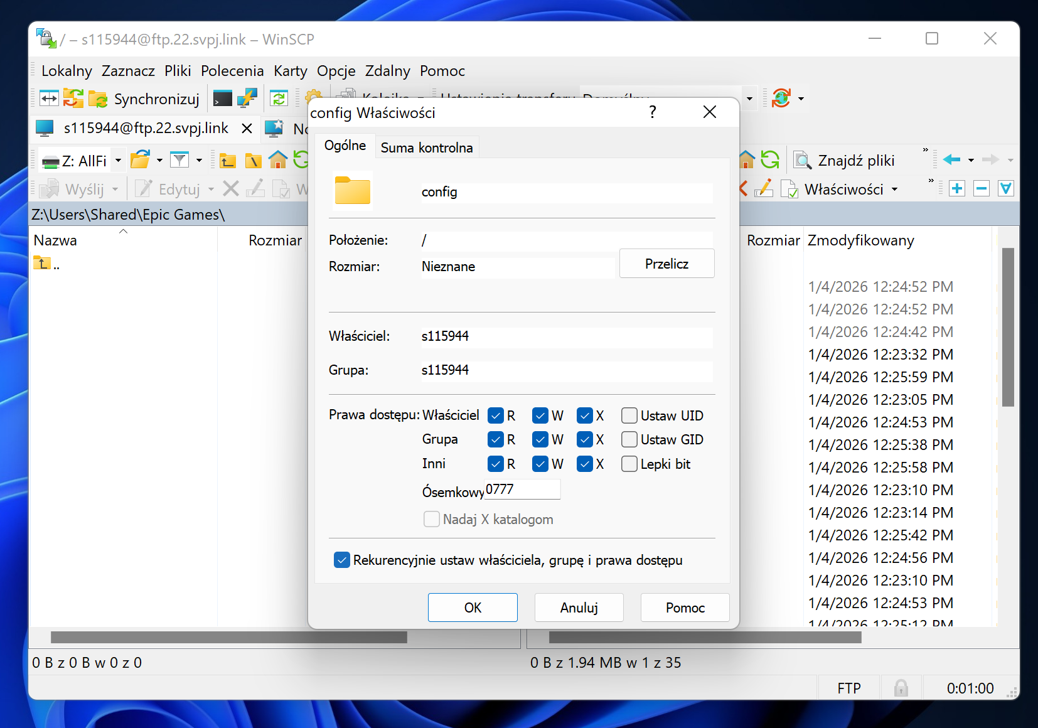Click the Ósemkowy octal permissions field

522,490
